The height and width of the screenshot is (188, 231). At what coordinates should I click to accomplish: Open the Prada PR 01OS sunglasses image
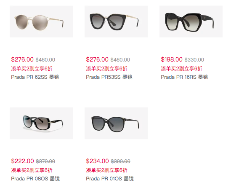click(116, 123)
